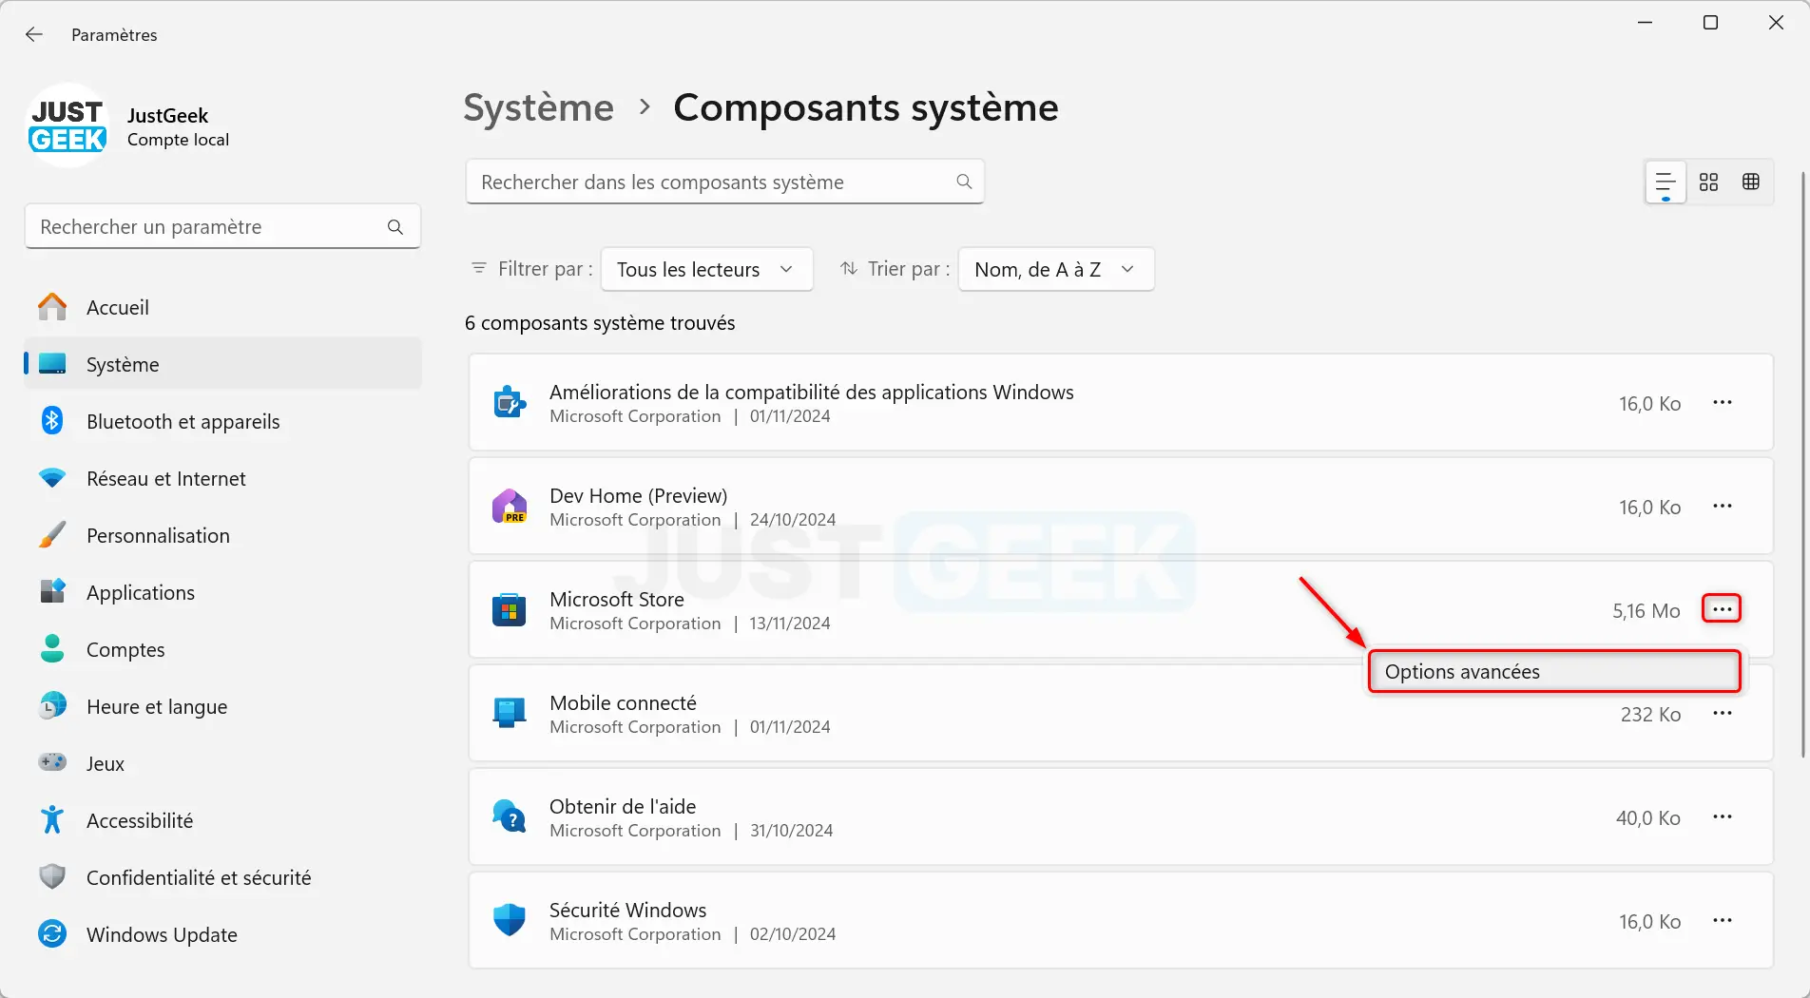Click the Microsoft Store entry name

[617, 600]
